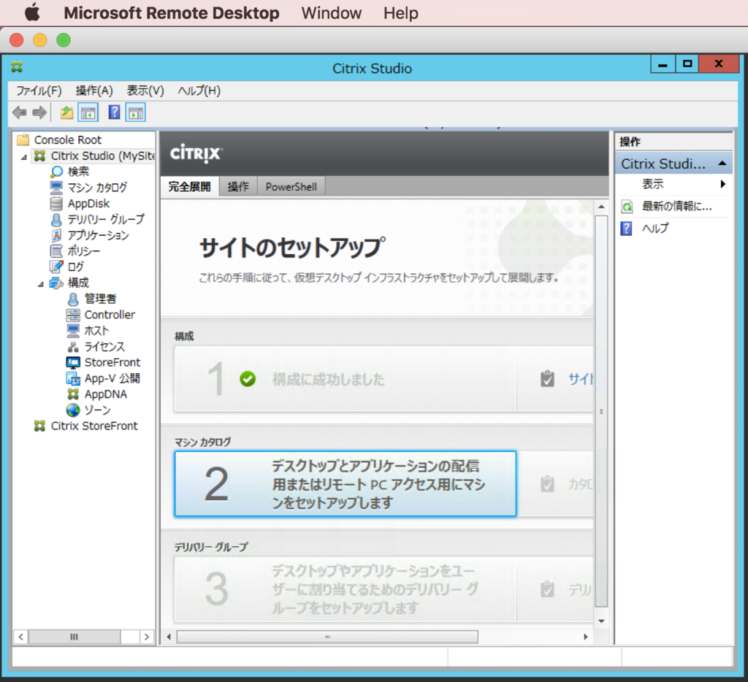Switch to the 完全展開 tab
Screen dimensions: 748x682
click(x=189, y=187)
